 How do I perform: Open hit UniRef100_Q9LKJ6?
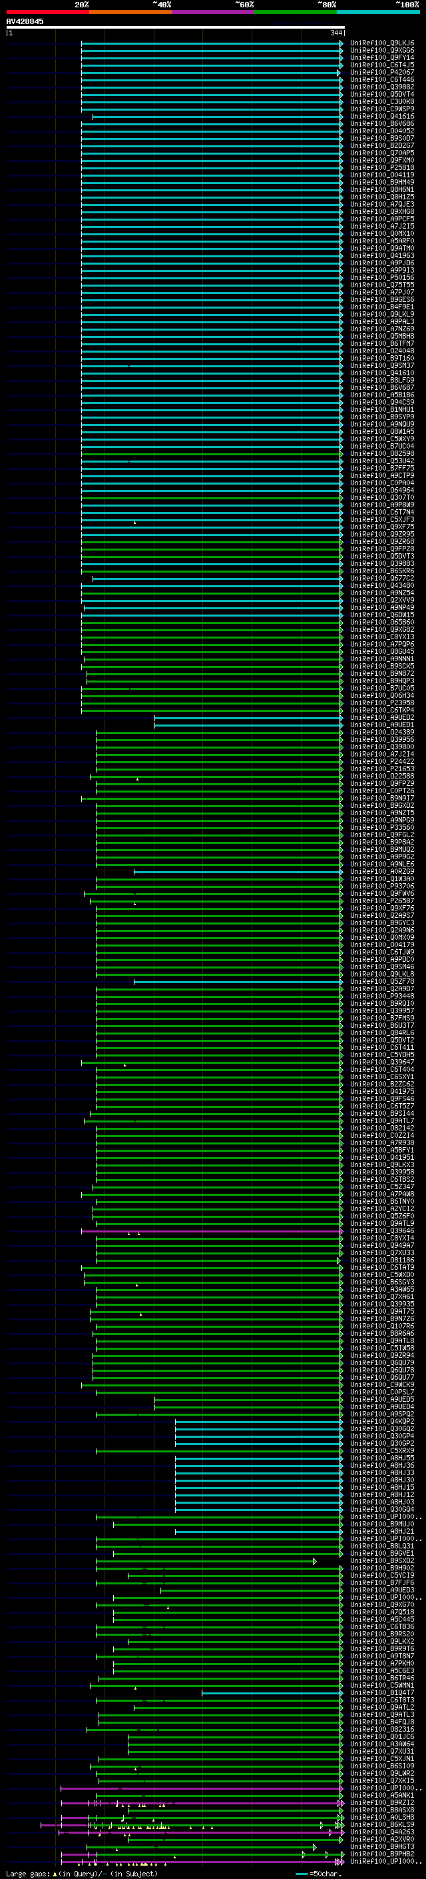[381, 43]
